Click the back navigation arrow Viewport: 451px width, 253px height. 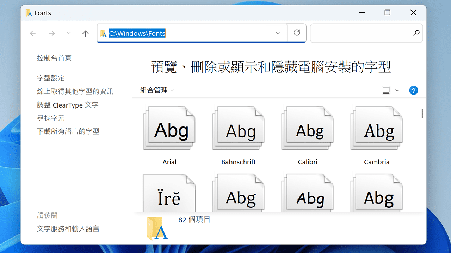(33, 33)
